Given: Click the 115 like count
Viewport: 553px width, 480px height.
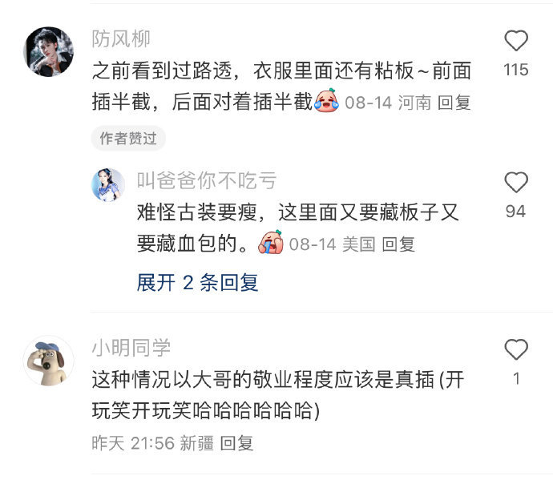Looking at the screenshot, I should pyautogui.click(x=516, y=70).
